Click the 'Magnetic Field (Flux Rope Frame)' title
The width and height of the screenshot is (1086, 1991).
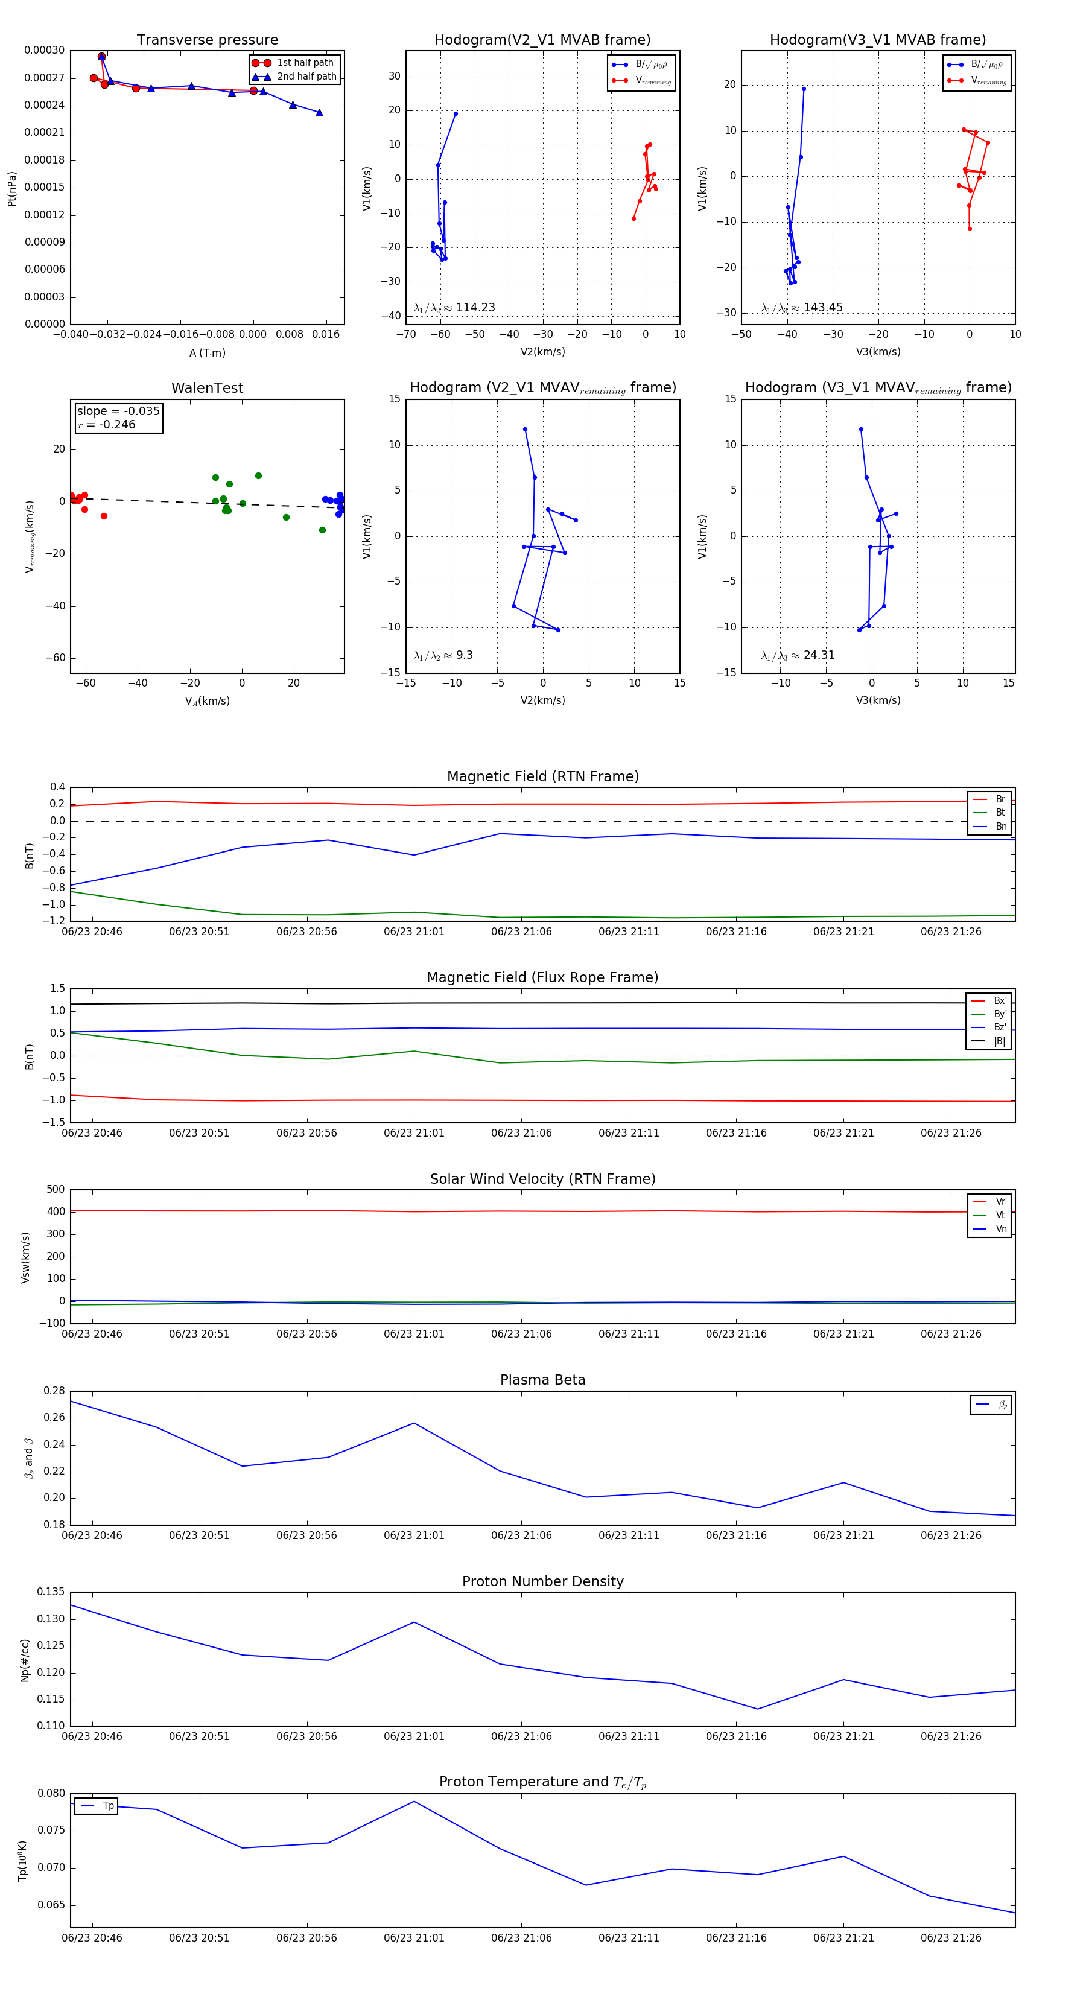(x=542, y=978)
